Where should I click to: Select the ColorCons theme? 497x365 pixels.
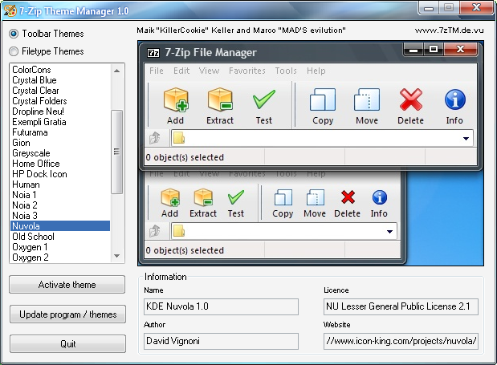pyautogui.click(x=60, y=70)
